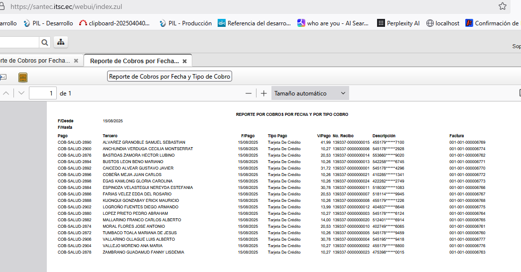Screen dimensions: 521x272
Task: Open the Perplexity AI bookmark
Action: pos(398,23)
